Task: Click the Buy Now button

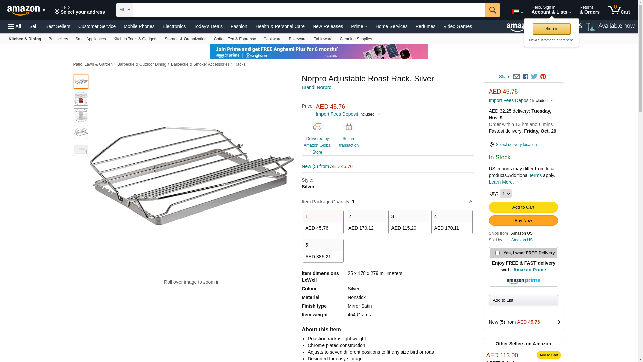Action: (523, 220)
